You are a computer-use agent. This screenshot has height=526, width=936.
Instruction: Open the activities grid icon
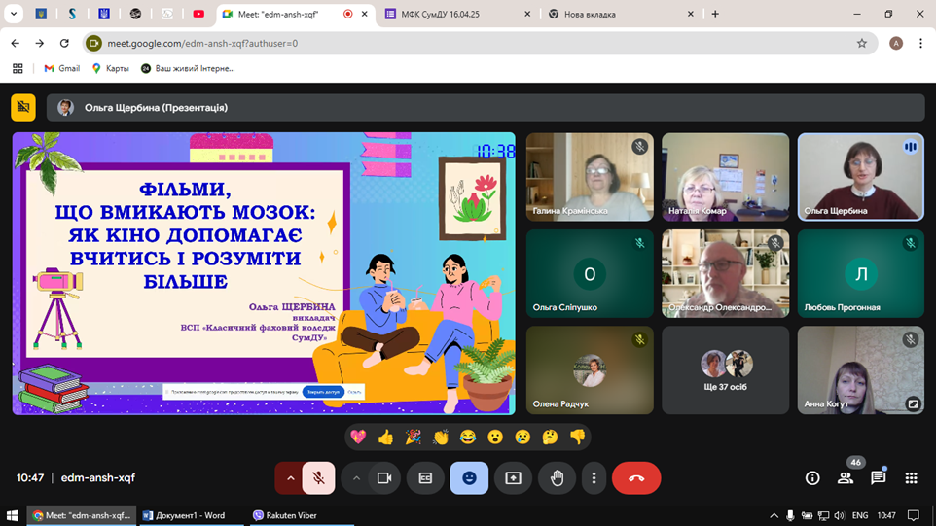point(911,478)
